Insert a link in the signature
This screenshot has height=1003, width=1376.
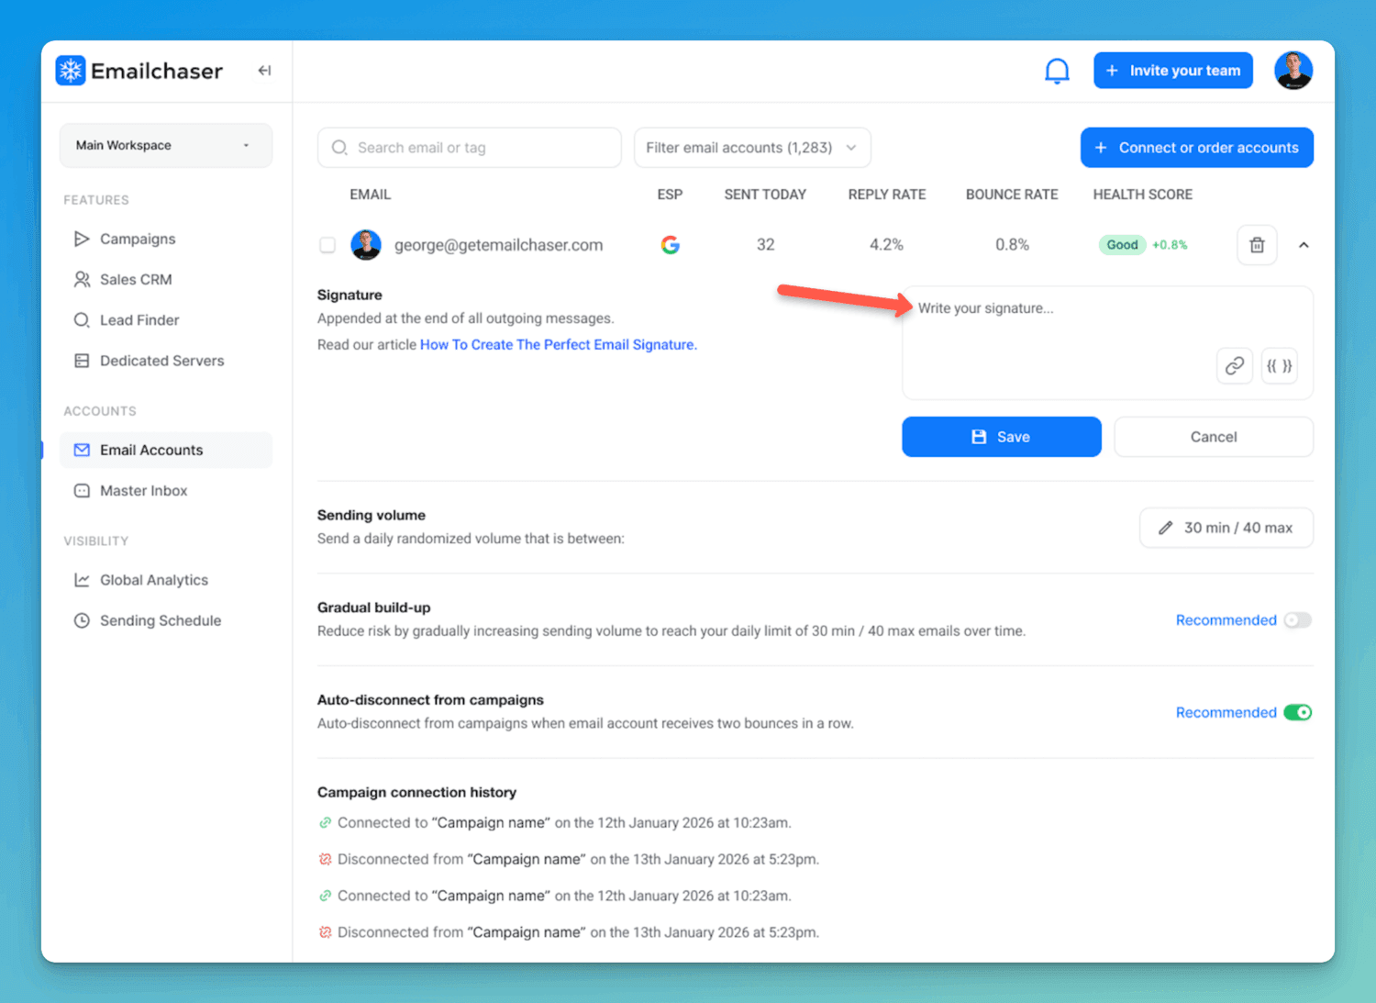[x=1234, y=365]
